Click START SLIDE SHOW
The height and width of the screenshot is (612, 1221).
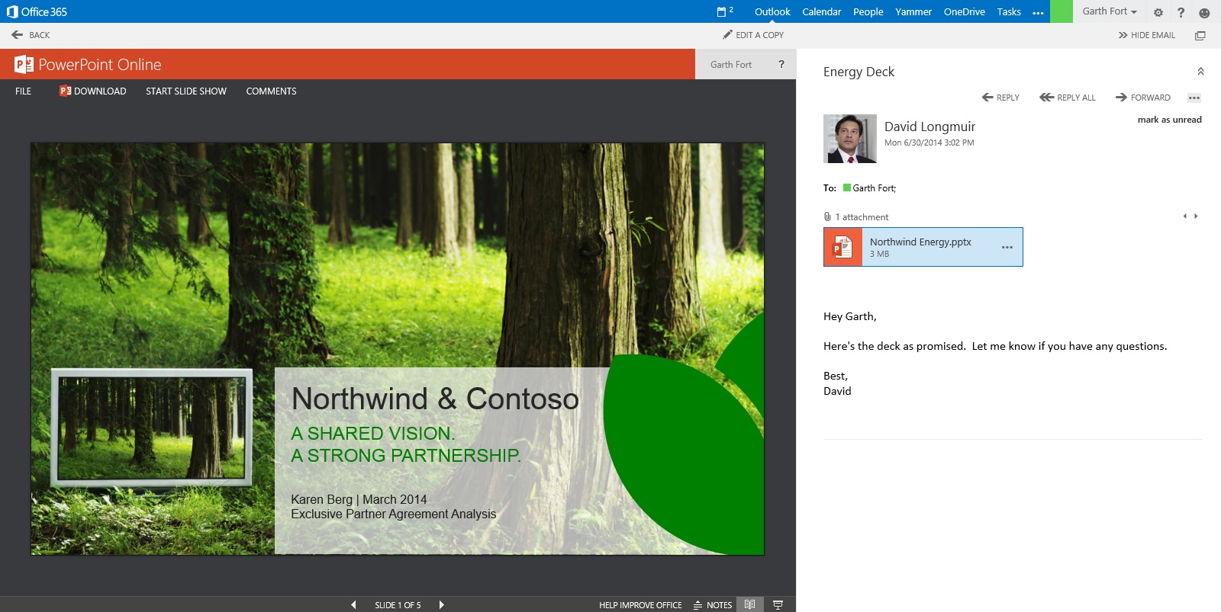point(186,91)
